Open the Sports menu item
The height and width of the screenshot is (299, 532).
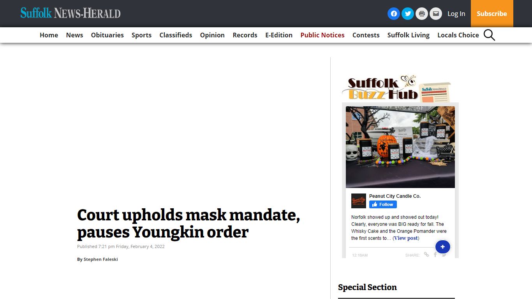(141, 35)
